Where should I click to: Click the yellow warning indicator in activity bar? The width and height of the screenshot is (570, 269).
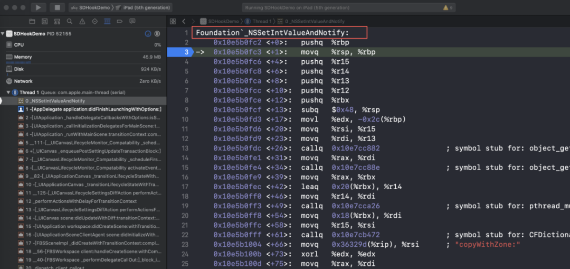coord(446,8)
